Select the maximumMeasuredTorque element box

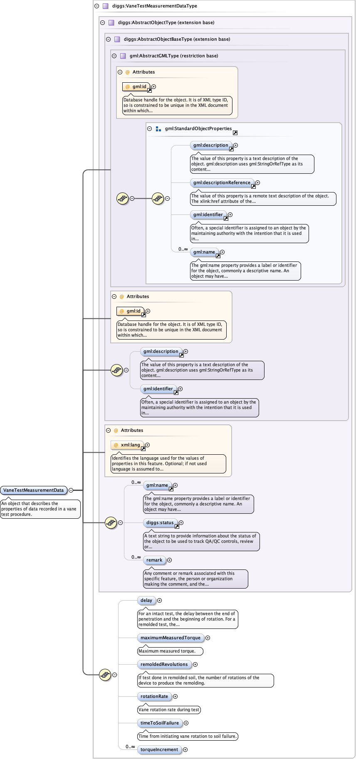[171, 638]
